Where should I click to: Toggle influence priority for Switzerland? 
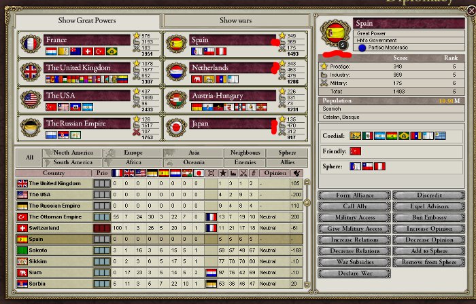click(x=101, y=229)
